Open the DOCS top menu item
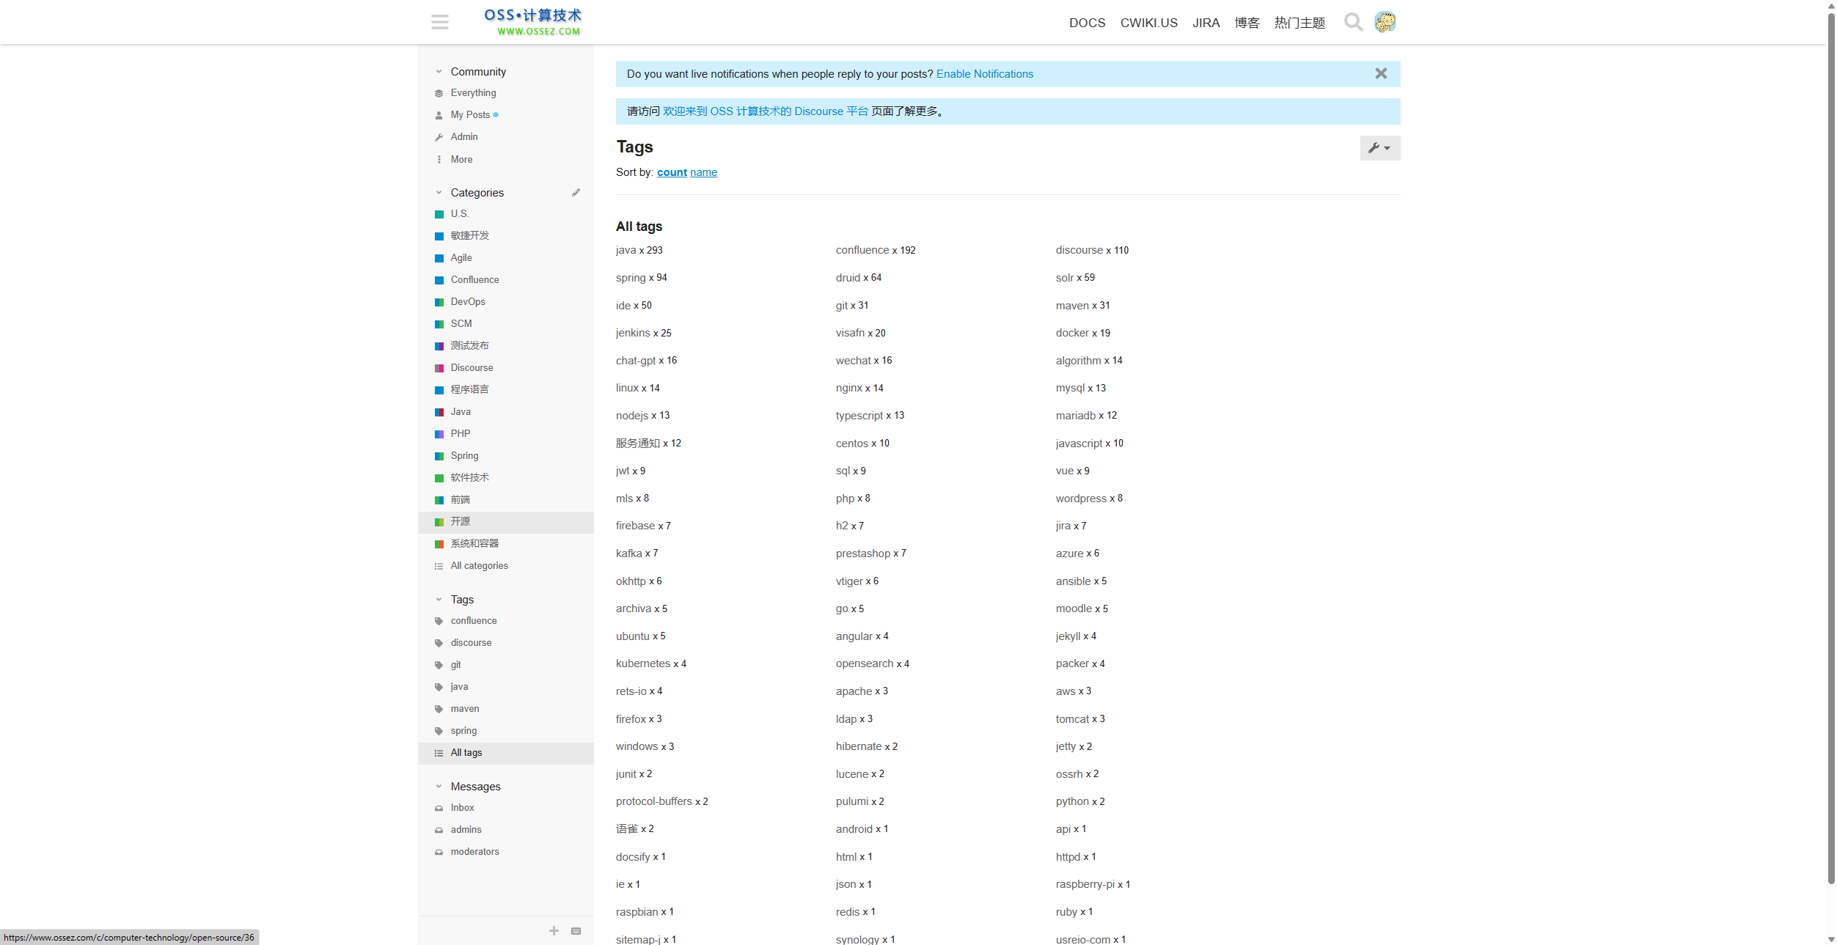This screenshot has height=945, width=1837. coord(1087,23)
